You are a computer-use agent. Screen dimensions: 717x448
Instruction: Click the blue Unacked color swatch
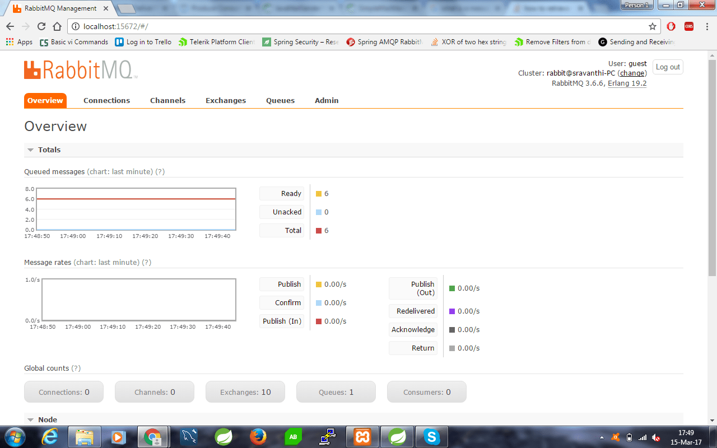[319, 212]
